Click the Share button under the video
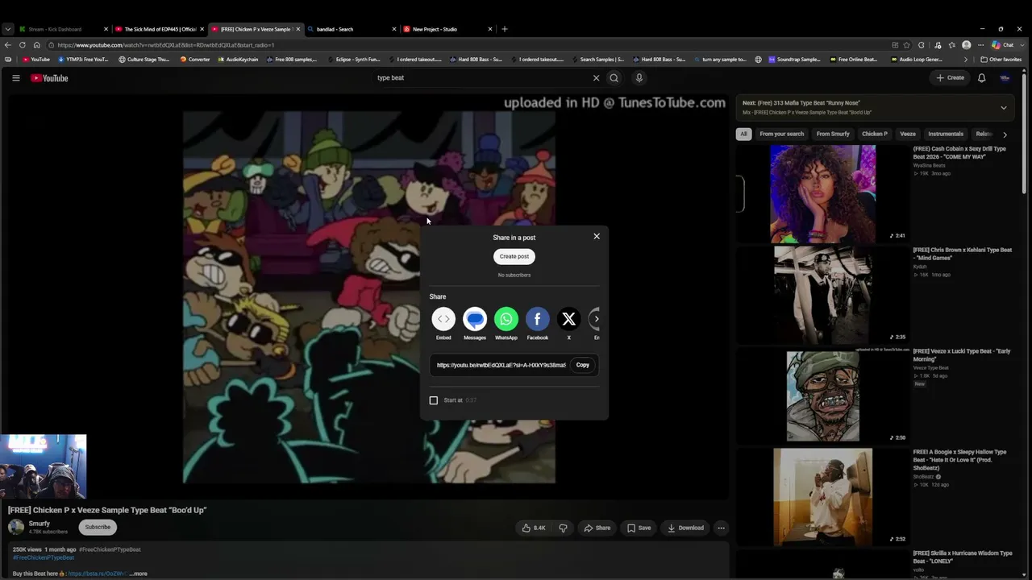This screenshot has width=1032, height=580. pyautogui.click(x=597, y=528)
